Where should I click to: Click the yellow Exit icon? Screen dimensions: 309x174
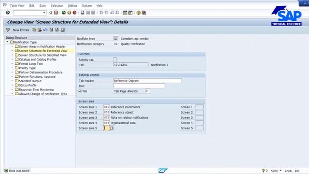(69, 13)
